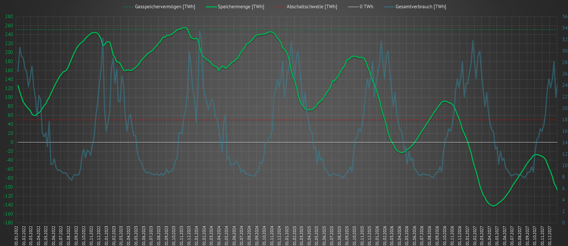Select the 01.01.2022 x-axis date label

[x=16, y=236]
